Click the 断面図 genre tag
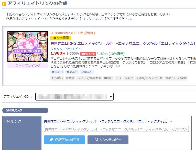Screen dimensions: 196x152 click(x=70, y=78)
